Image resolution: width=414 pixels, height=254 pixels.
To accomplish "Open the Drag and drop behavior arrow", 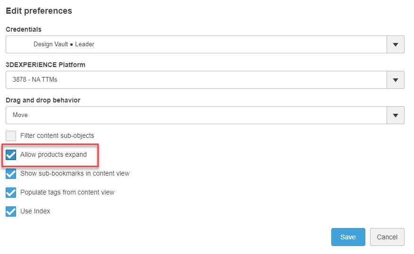I will click(x=396, y=115).
